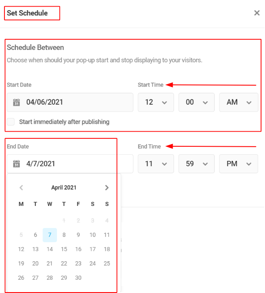Screen dimensions: 265x293
Task: Click the End Date calendar icon
Action: coord(16,164)
